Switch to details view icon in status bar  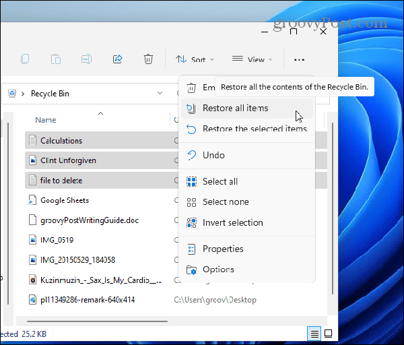pyautogui.click(x=314, y=333)
